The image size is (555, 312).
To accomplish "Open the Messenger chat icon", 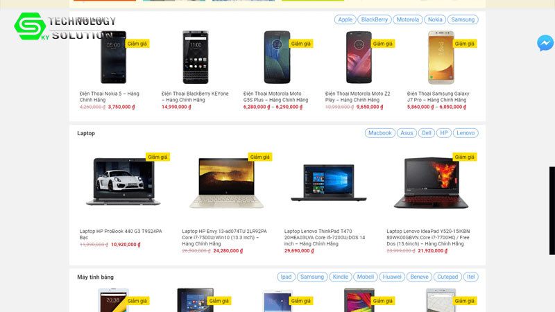I will coord(545,43).
